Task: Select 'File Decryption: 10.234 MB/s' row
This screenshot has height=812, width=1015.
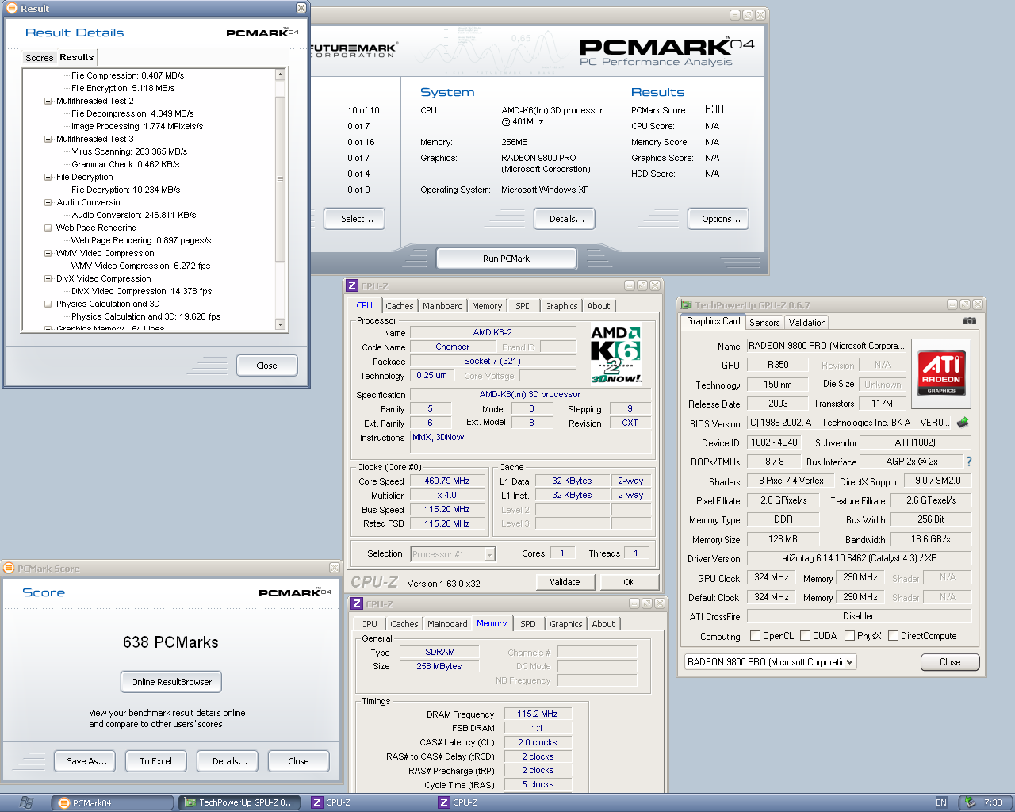Action: coord(125,190)
